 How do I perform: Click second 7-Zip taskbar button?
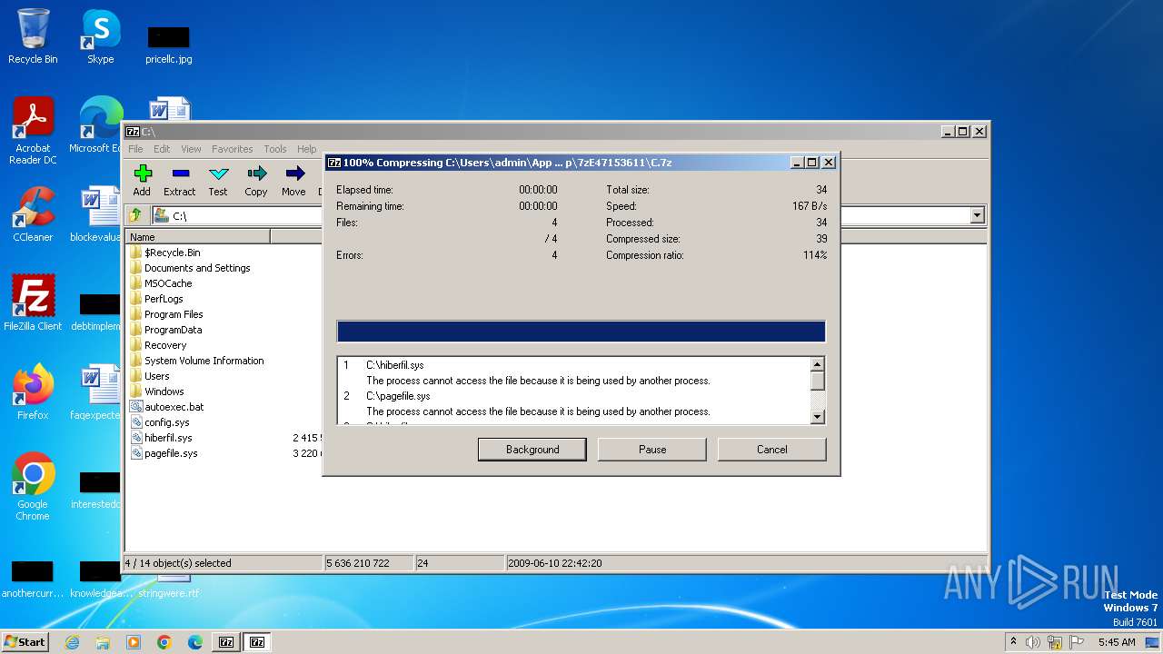click(x=257, y=642)
